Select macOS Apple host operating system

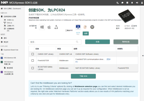[x=49, y=27]
